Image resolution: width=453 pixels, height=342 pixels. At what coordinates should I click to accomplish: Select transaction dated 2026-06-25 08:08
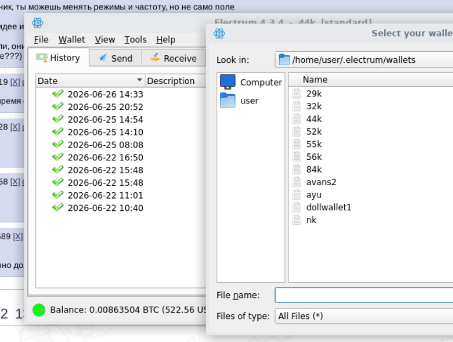coord(105,145)
